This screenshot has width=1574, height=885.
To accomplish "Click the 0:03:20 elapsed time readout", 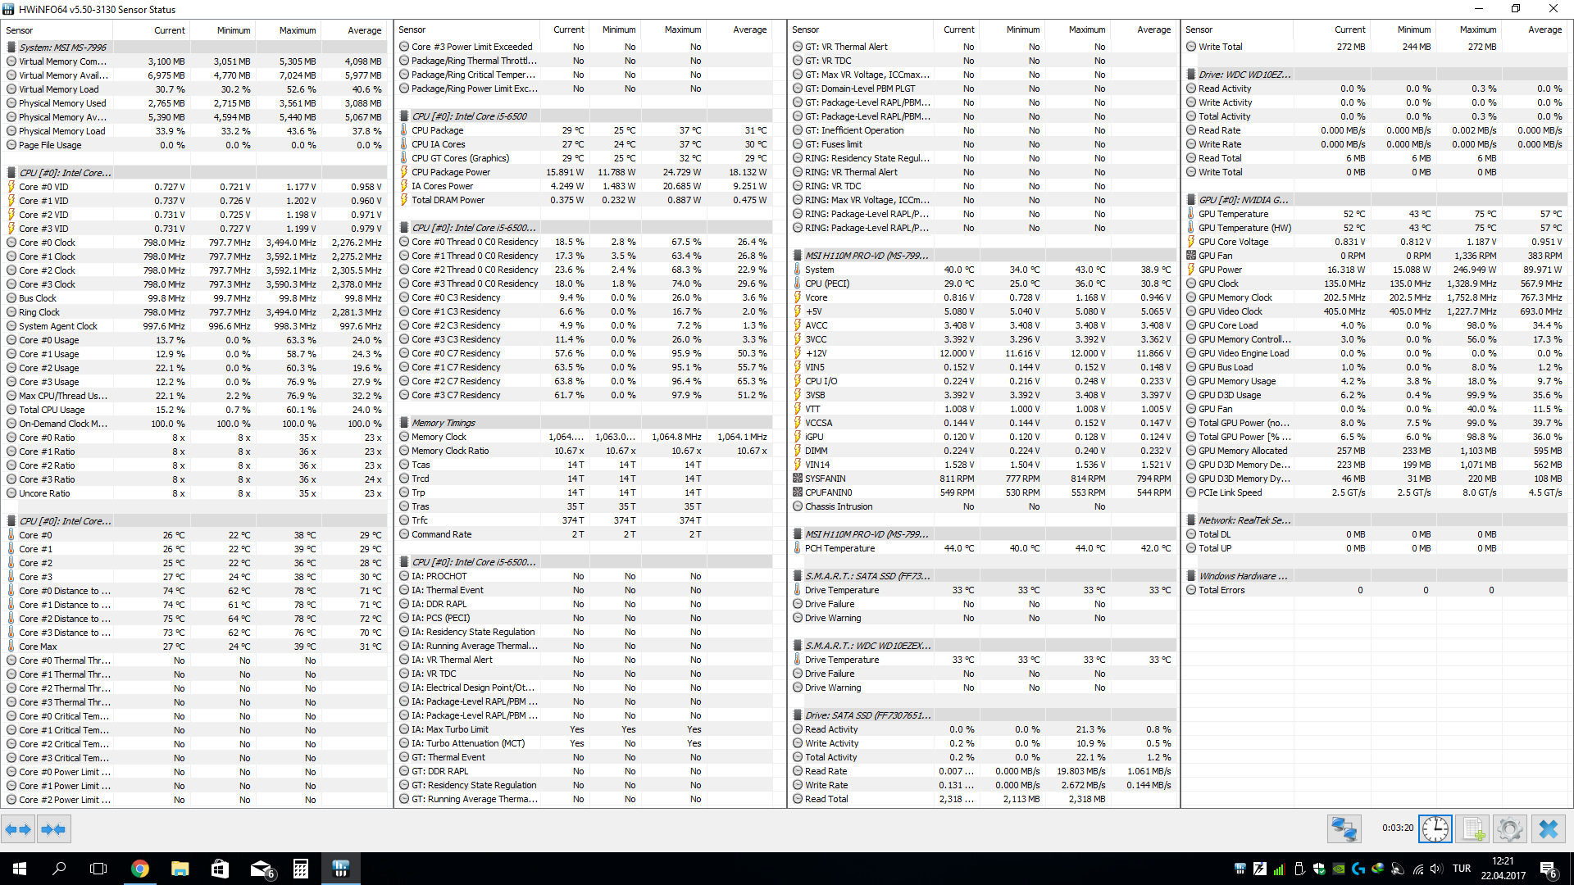I will point(1397,828).
